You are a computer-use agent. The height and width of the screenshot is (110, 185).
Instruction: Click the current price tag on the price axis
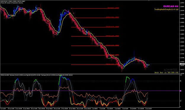[x=182, y=64]
